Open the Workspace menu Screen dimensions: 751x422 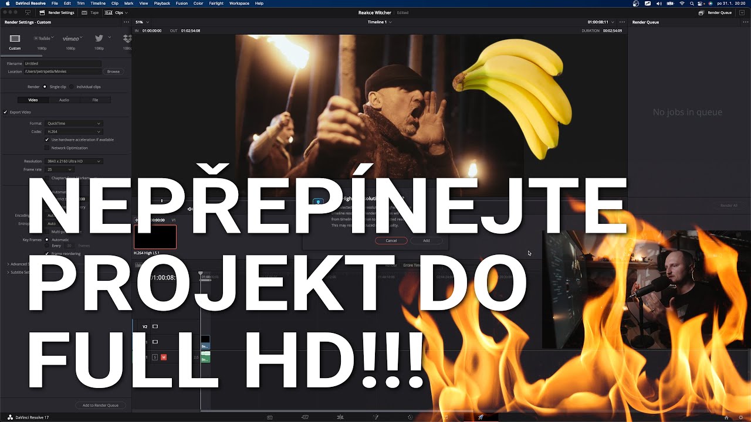[x=239, y=4]
